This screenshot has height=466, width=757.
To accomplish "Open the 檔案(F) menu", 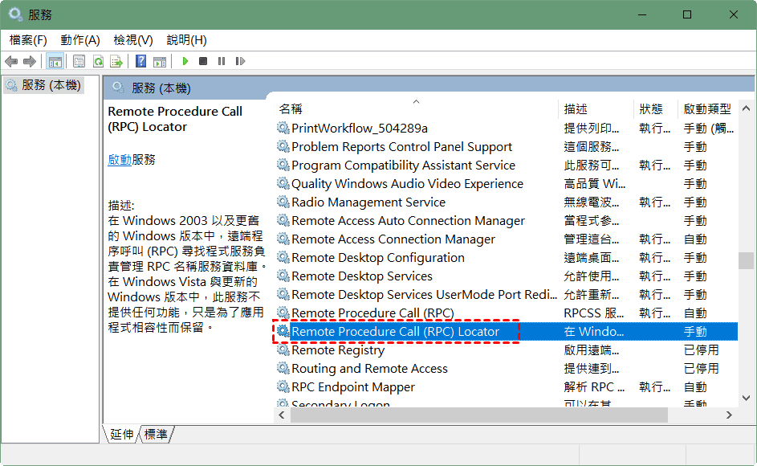I will coord(28,39).
